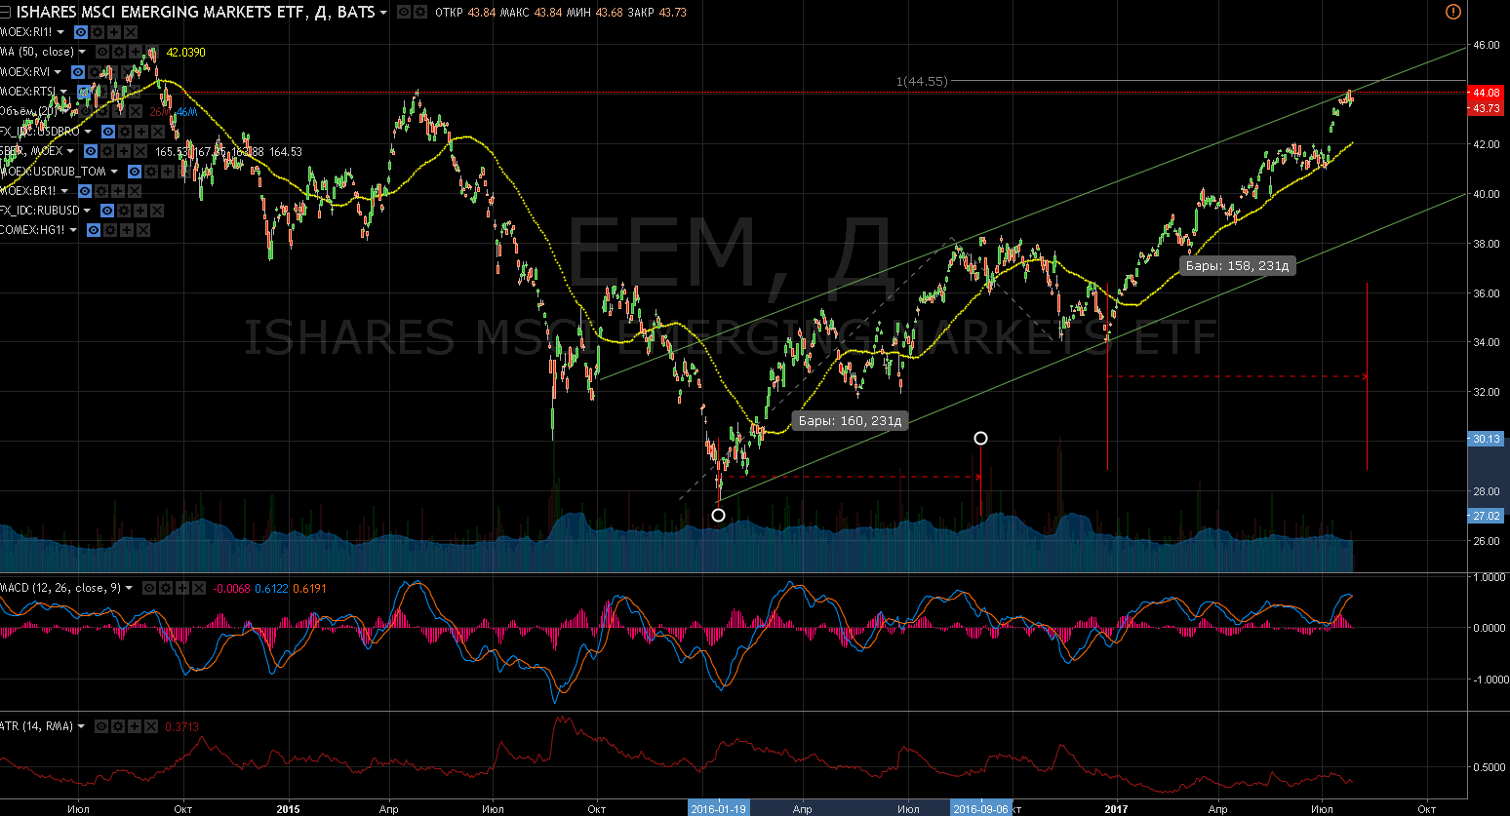Screen dimensions: 1510x816
Task: Open MACD indicator settings gear
Action: coord(166,588)
